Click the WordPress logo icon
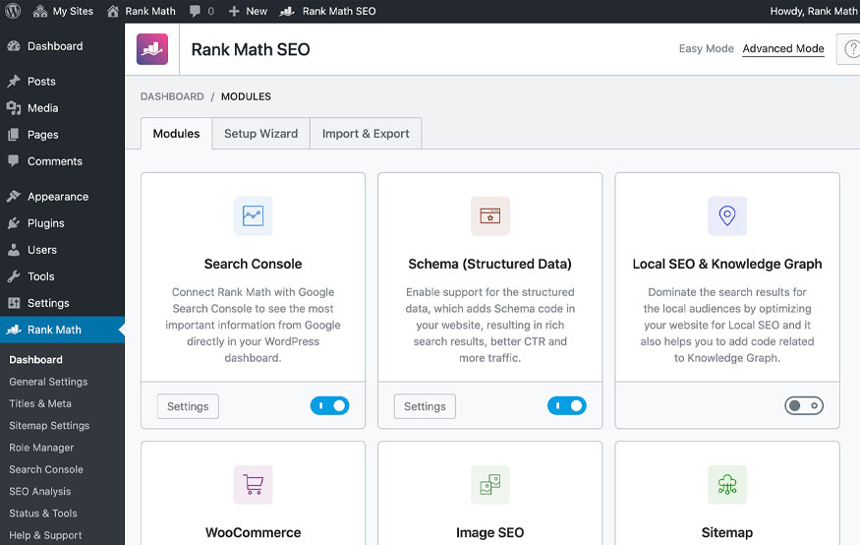This screenshot has width=860, height=545. tap(13, 11)
